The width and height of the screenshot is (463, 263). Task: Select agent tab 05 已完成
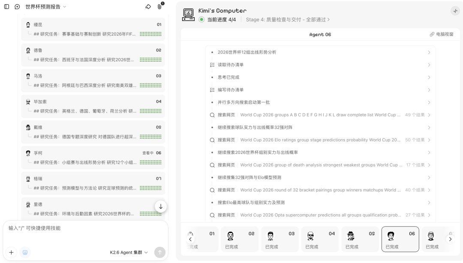360,239
